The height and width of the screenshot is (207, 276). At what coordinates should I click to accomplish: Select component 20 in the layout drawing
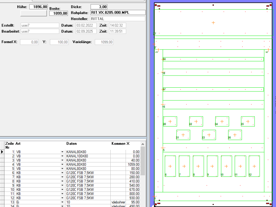tap(170, 121)
